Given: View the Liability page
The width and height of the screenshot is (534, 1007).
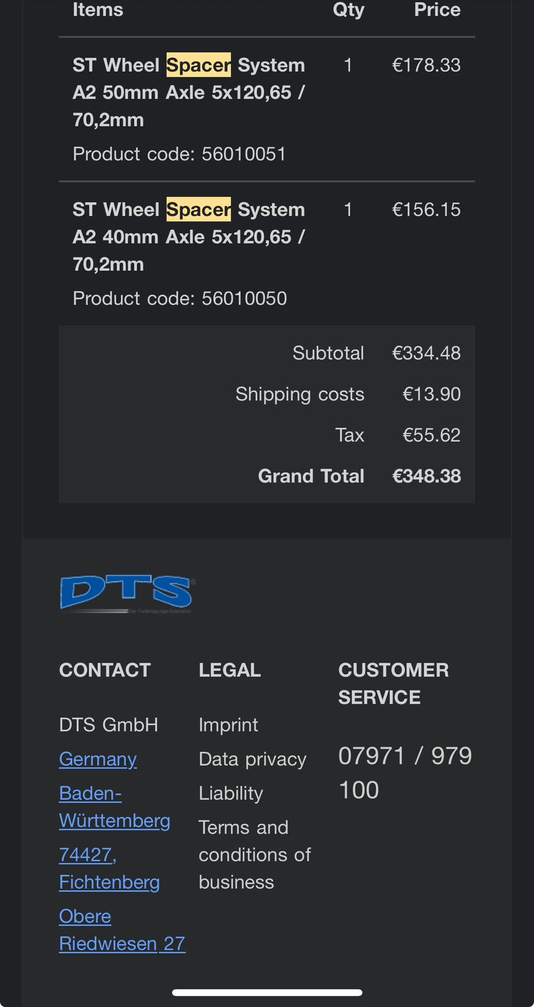Looking at the screenshot, I should 230,793.
